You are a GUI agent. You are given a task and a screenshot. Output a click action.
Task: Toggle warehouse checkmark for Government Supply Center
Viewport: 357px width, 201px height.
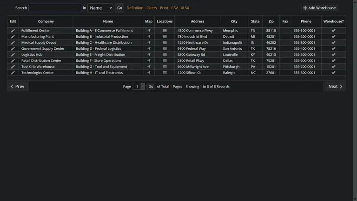pos(334,48)
